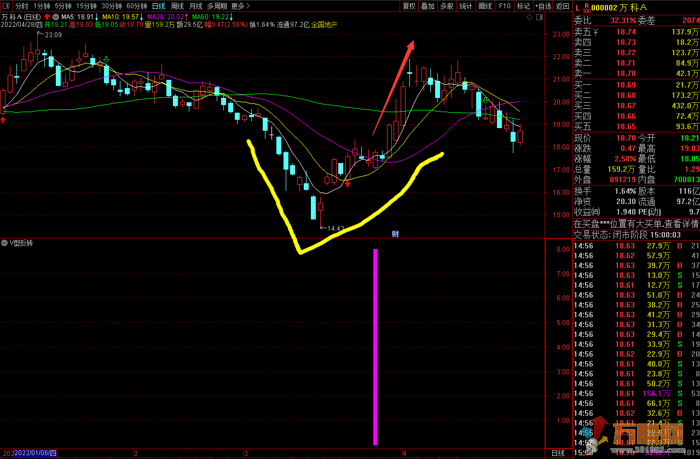Click the panel layout icon at top-left

[6, 6]
